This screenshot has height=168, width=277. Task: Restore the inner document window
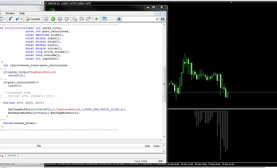pyautogui.click(x=160, y=13)
